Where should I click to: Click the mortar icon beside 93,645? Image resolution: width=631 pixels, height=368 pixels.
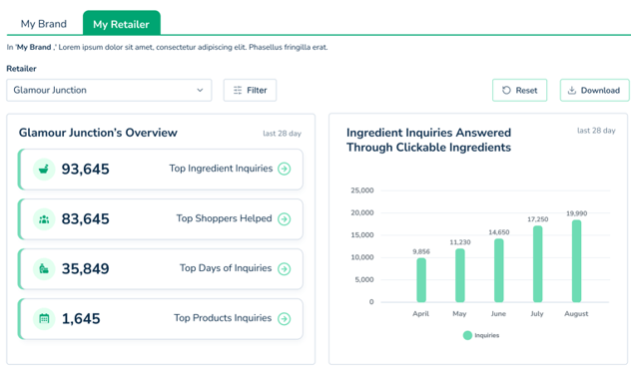point(44,169)
